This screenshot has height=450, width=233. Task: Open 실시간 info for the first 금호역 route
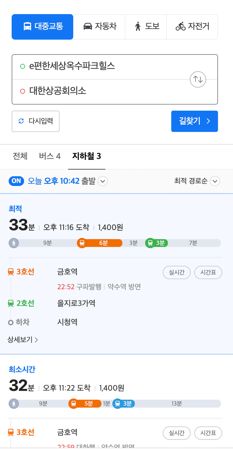tap(177, 272)
